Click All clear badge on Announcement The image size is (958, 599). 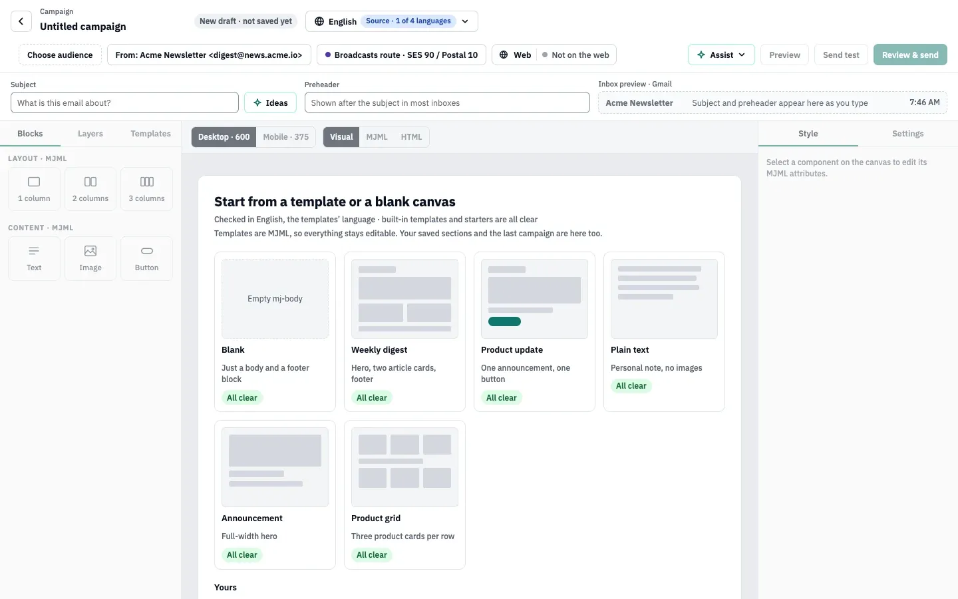pos(242,555)
